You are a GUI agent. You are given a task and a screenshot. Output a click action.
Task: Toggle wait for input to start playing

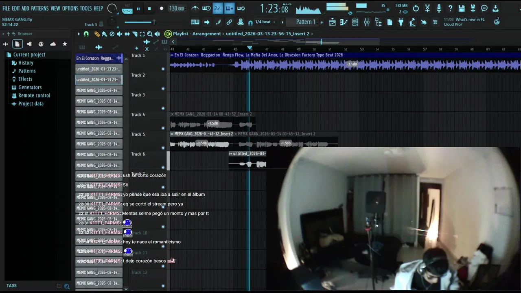tap(206, 8)
